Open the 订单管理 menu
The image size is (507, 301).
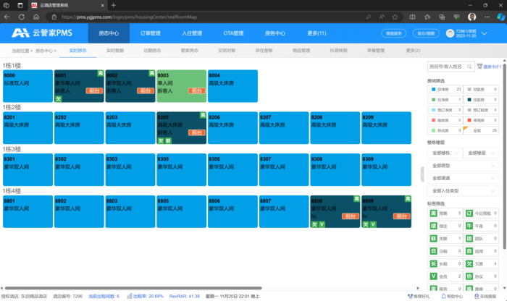coord(151,33)
